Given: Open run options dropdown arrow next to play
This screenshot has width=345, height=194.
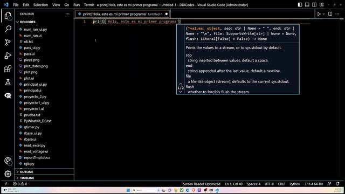Looking at the screenshot, I should coord(323,14).
